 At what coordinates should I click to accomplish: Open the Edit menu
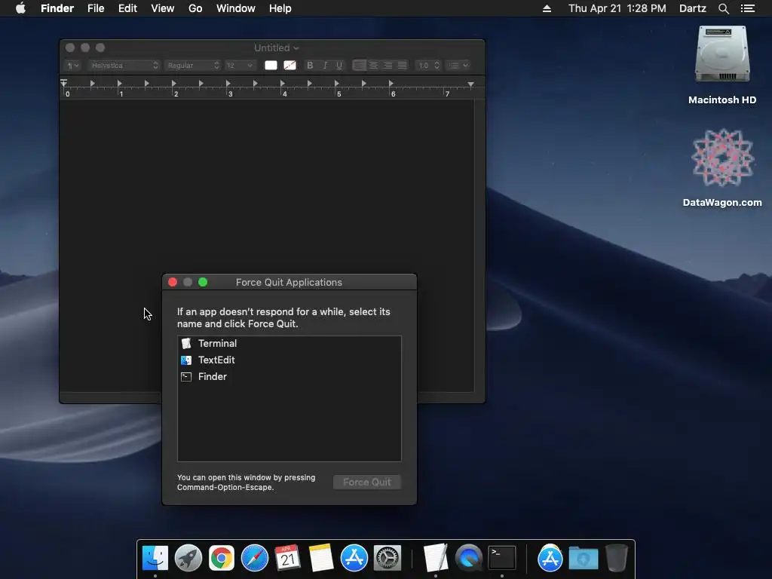coord(127,8)
